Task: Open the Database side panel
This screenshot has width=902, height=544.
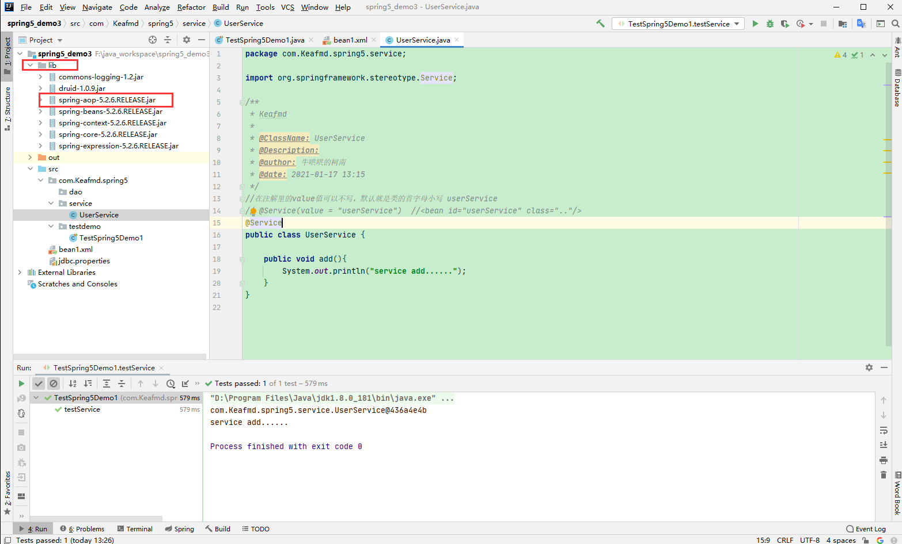Action: 897,88
